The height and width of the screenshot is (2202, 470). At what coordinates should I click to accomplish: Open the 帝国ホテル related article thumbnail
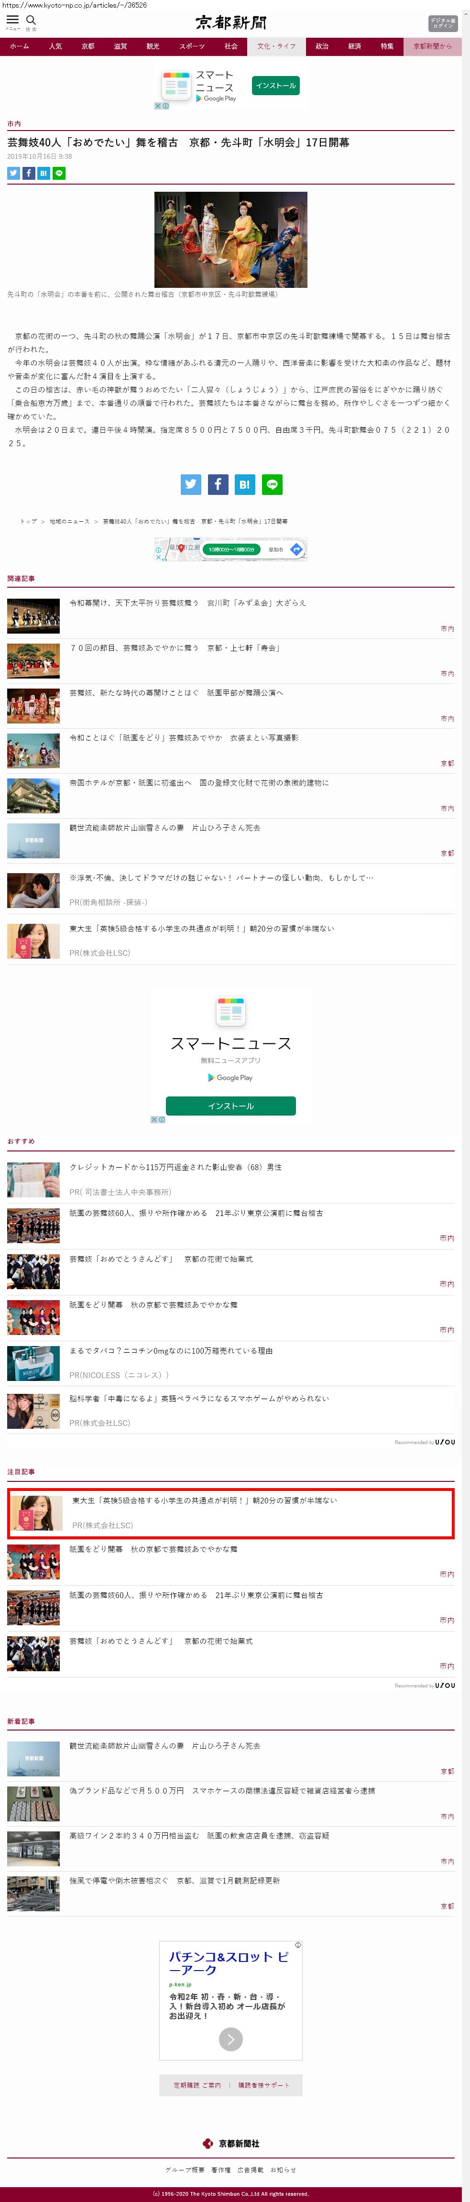33,795
